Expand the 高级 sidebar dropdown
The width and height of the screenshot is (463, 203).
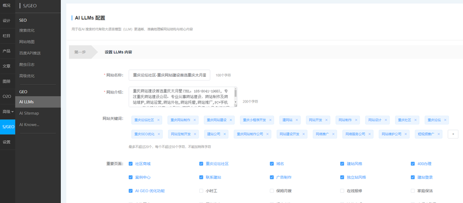click(8, 112)
